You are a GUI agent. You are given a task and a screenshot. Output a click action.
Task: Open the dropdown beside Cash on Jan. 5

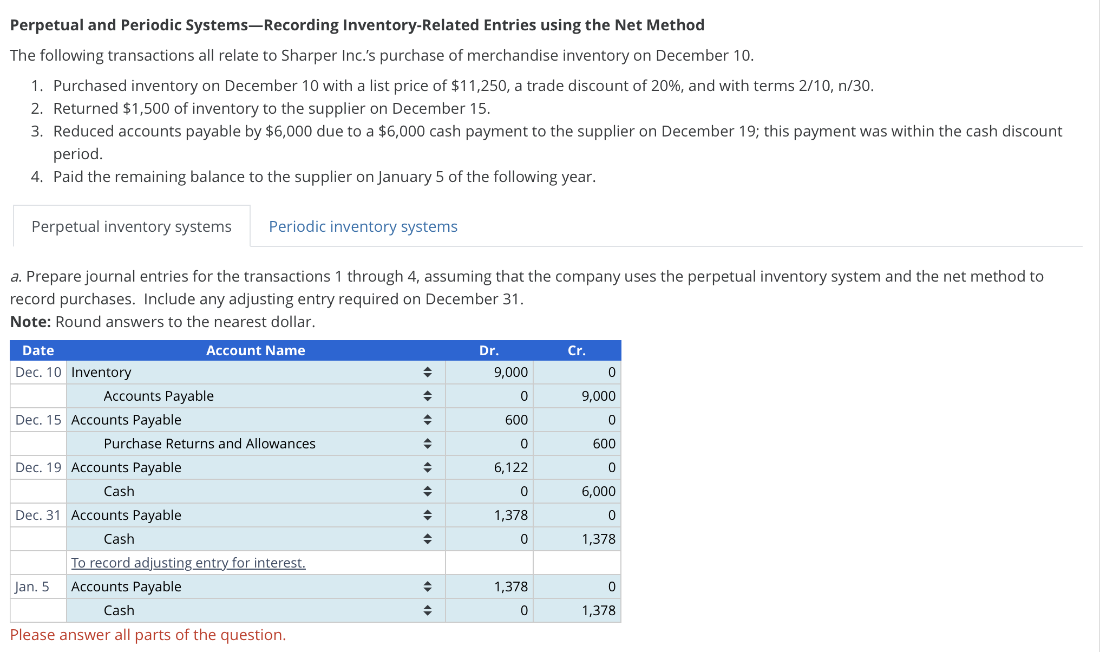[x=428, y=610]
